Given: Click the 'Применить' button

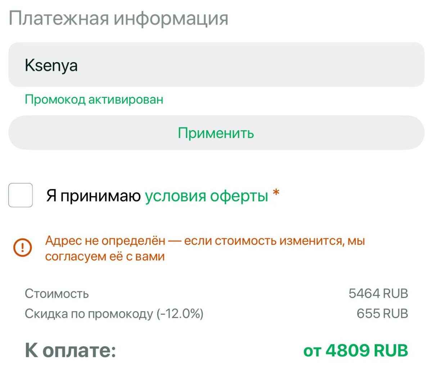Looking at the screenshot, I should click(216, 133).
